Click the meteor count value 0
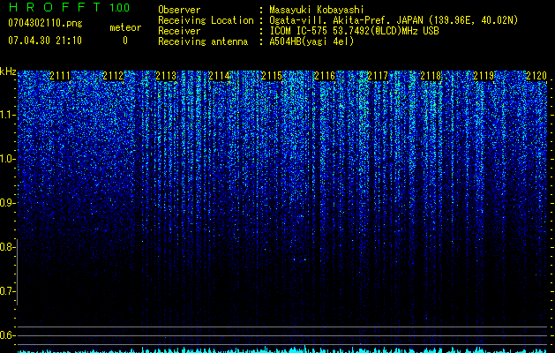 tap(125, 41)
